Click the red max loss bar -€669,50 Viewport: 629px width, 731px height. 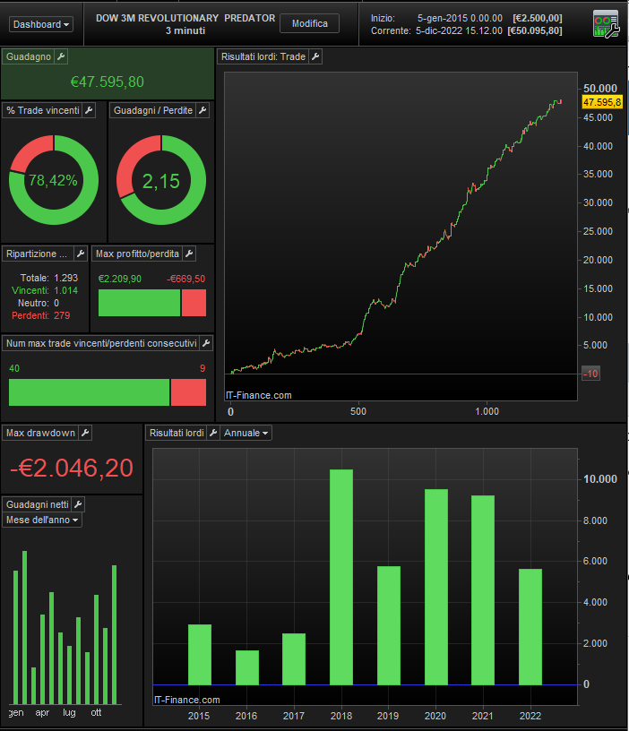(194, 303)
